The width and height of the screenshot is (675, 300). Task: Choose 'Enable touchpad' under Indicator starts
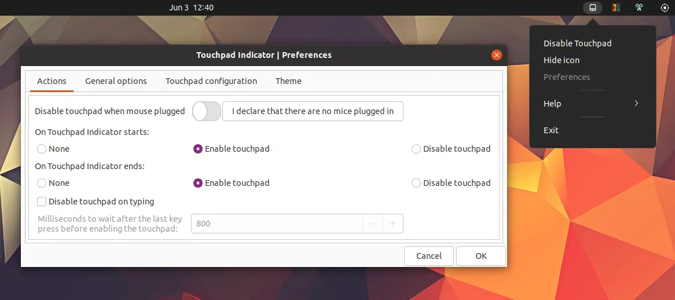point(198,149)
